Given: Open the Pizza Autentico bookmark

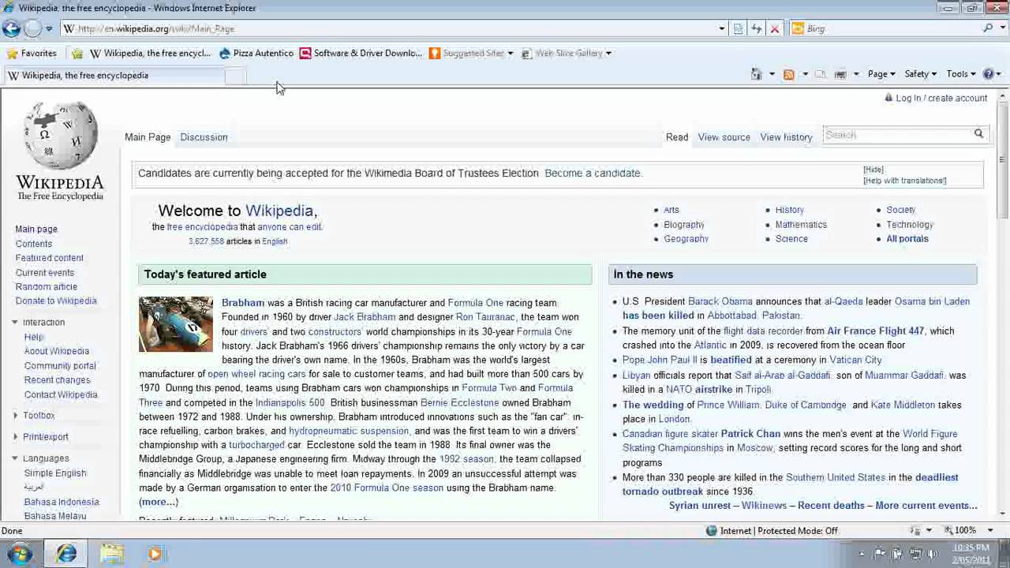Looking at the screenshot, I should [x=256, y=53].
